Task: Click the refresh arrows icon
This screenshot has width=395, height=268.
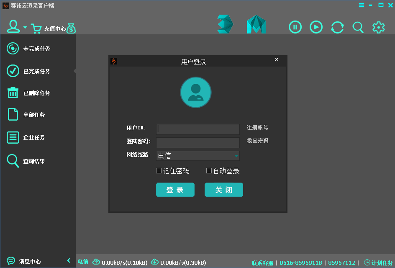Action: [337, 27]
